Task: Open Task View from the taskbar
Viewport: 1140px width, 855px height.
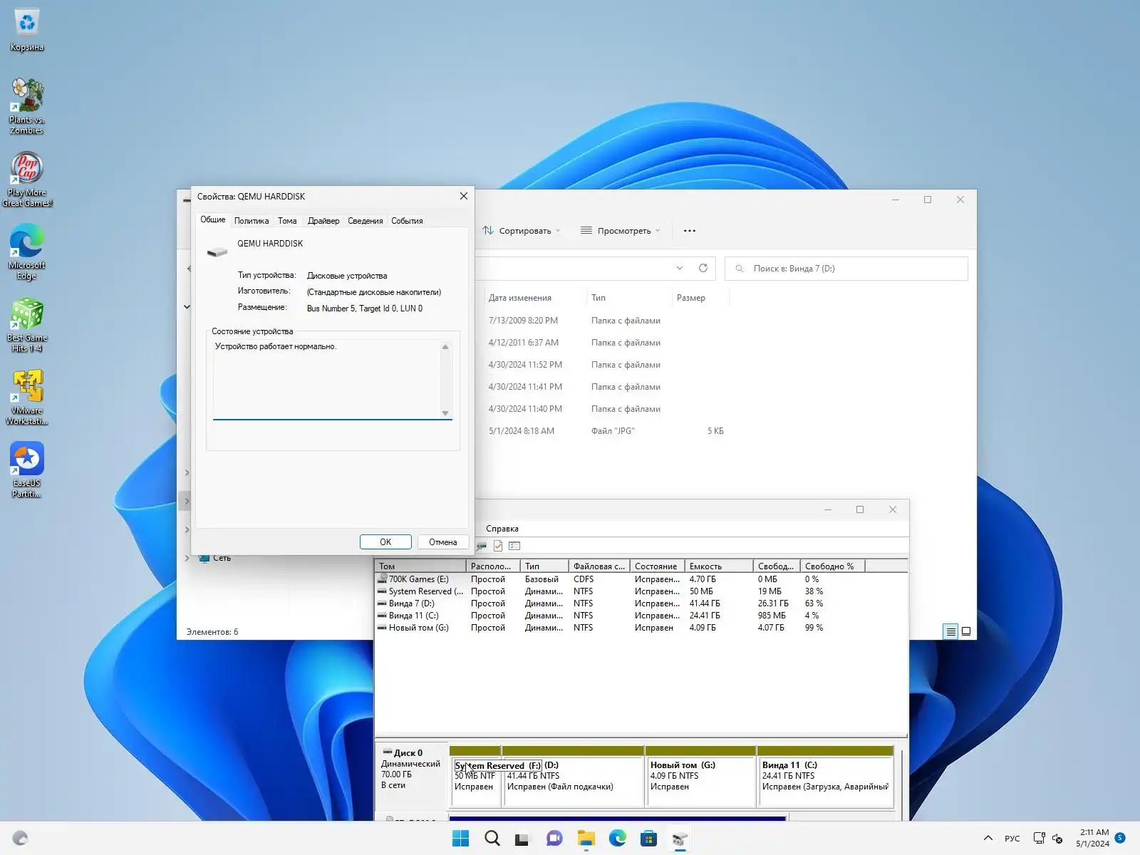Action: (x=524, y=839)
